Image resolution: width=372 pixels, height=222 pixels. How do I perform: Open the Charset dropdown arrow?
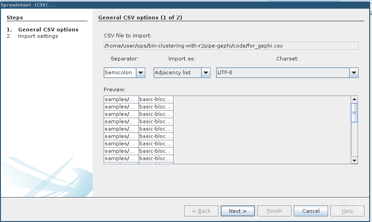coord(353,73)
